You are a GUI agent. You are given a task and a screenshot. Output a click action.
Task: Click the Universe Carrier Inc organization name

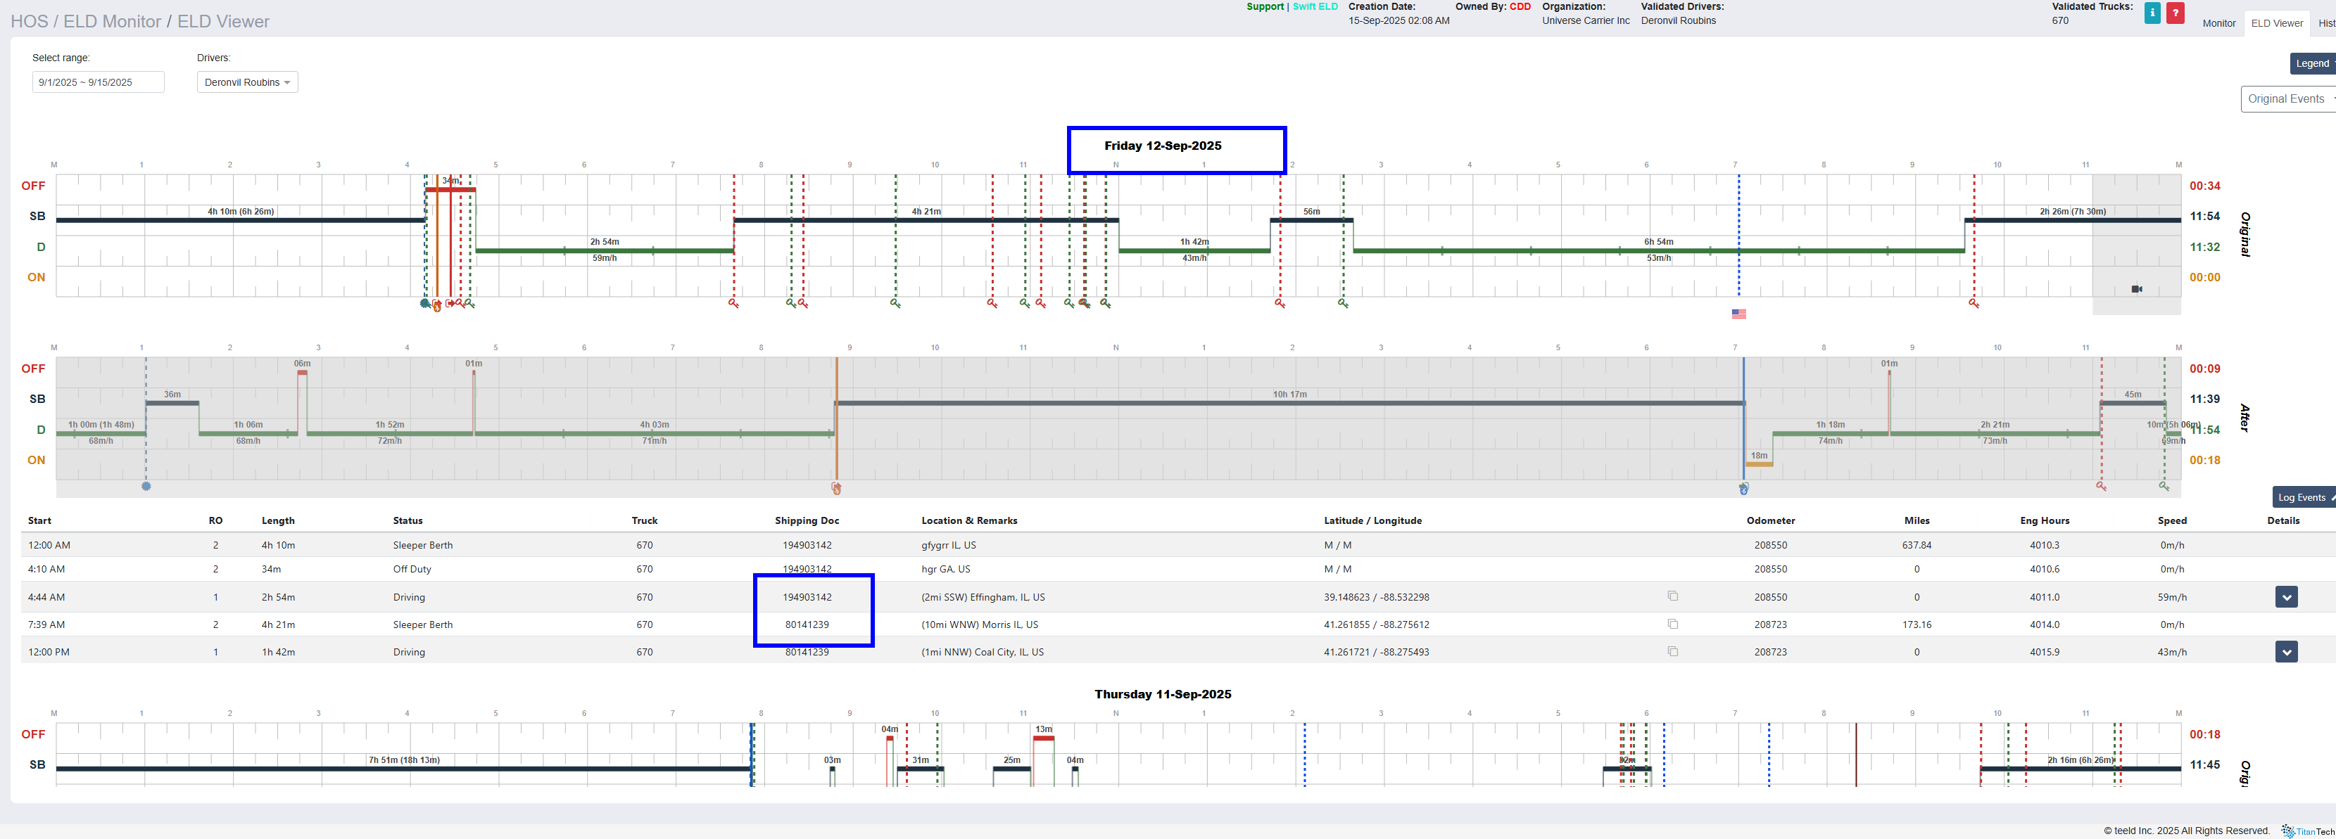[1585, 21]
